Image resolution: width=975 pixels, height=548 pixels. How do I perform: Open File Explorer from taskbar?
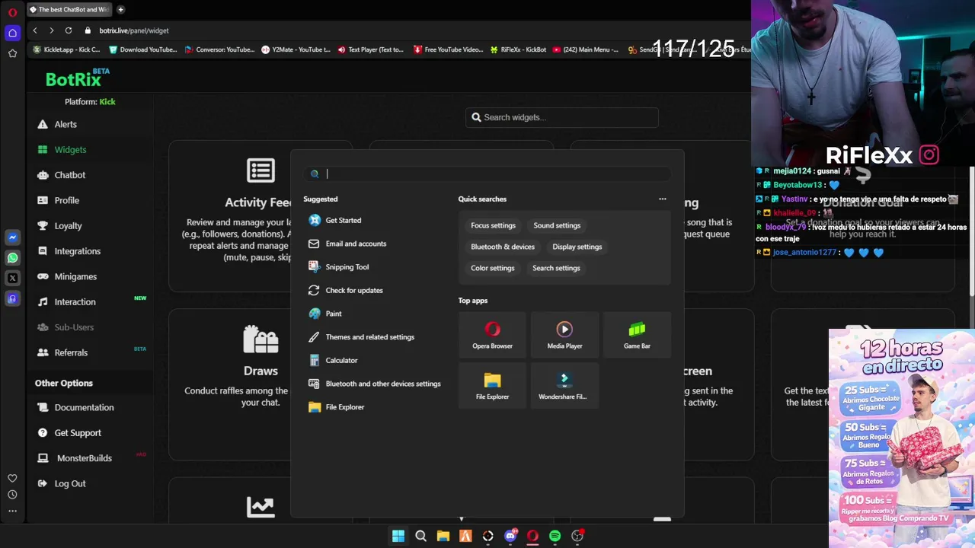443,537
